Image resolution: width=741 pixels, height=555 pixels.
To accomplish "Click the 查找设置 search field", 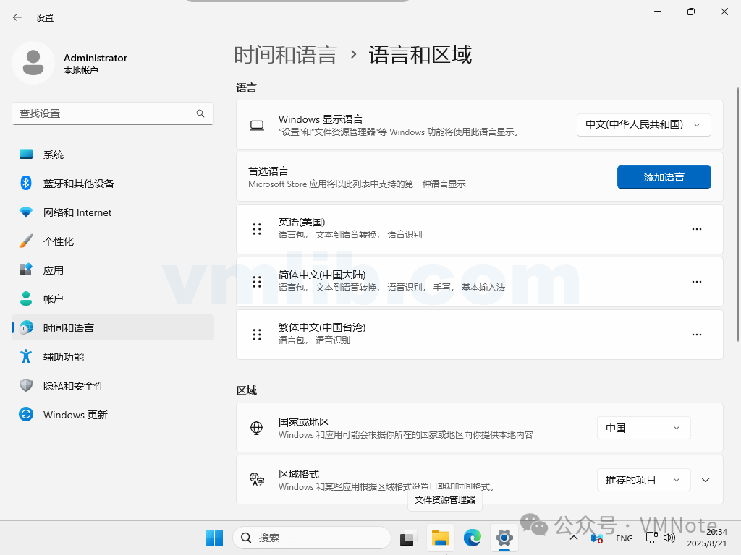I will (105, 113).
